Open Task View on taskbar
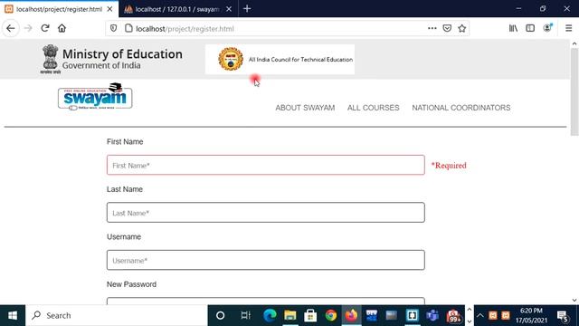Viewport: 579px width, 326px height. [245, 315]
